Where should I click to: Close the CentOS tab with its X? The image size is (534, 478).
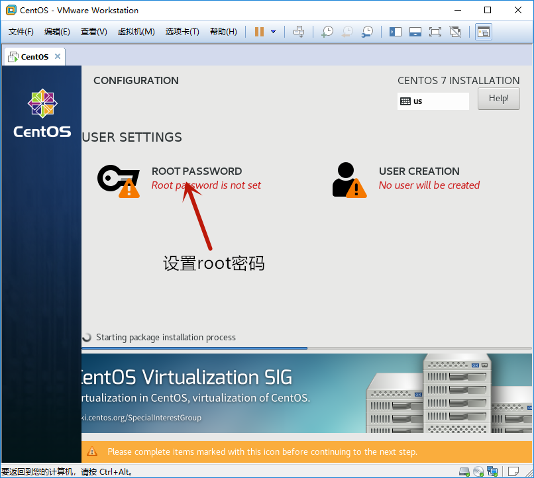click(x=58, y=56)
